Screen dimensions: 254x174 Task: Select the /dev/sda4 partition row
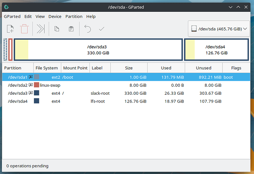tap(126, 101)
